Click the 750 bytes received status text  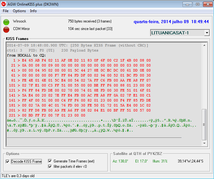click(89, 22)
